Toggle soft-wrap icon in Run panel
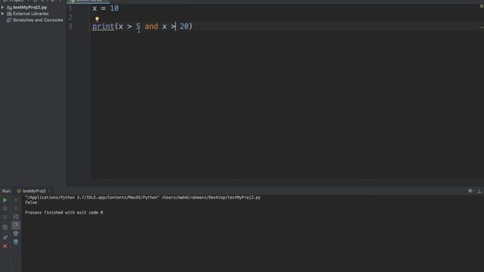Viewport: 484px width, 272px height. click(16, 217)
